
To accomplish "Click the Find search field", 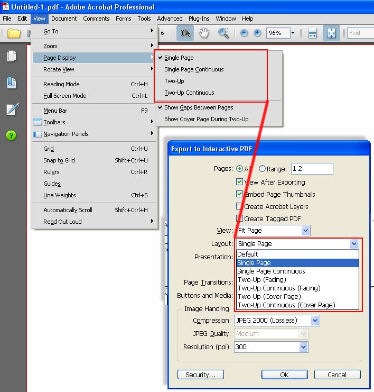I will (360, 33).
